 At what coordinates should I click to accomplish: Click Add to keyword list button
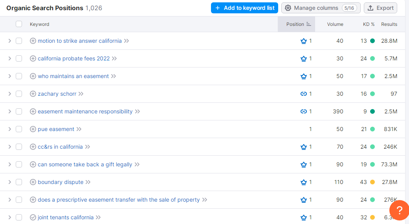pyautogui.click(x=244, y=8)
